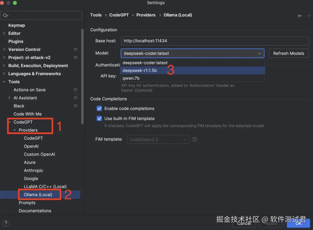
Task: Select Code With Me item
Action: [x=28, y=114]
